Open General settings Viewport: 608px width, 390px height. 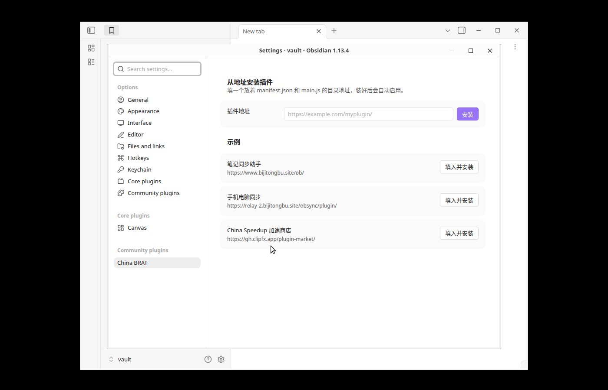pyautogui.click(x=157, y=100)
